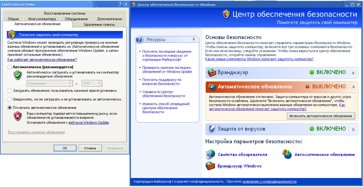
Task: Open заявление о конфиденциальности link
Action: point(269,181)
